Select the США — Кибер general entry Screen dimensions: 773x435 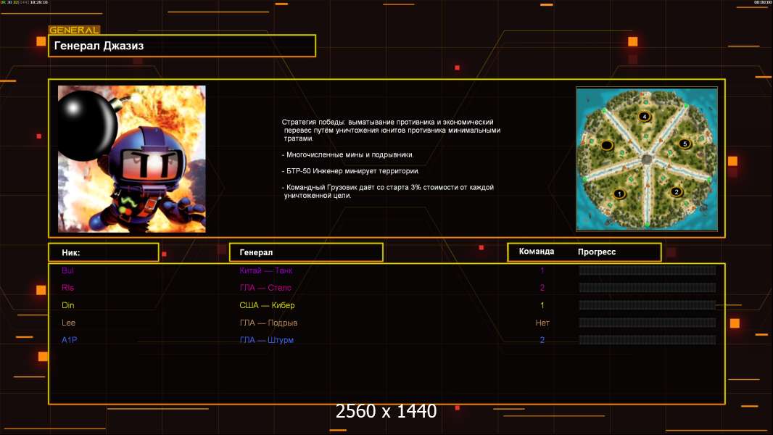coord(267,305)
